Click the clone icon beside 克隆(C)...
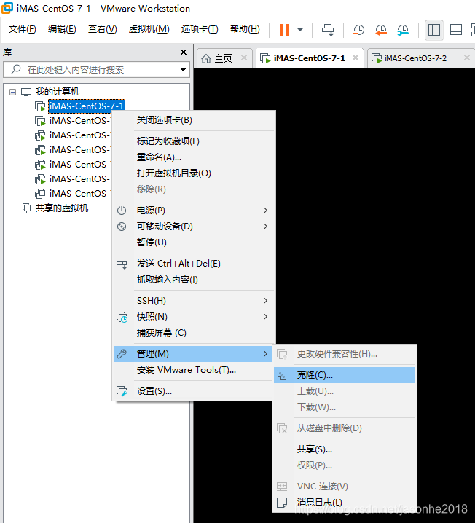This screenshot has height=523, width=475. click(x=282, y=375)
